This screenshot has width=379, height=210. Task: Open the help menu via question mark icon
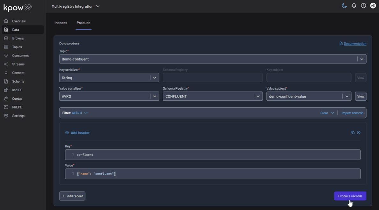[x=363, y=5]
